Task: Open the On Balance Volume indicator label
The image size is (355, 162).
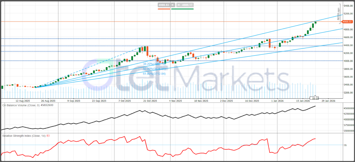Action: tap(20, 105)
